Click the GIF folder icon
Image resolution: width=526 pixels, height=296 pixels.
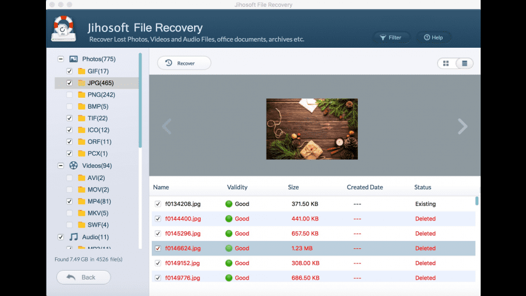82,71
